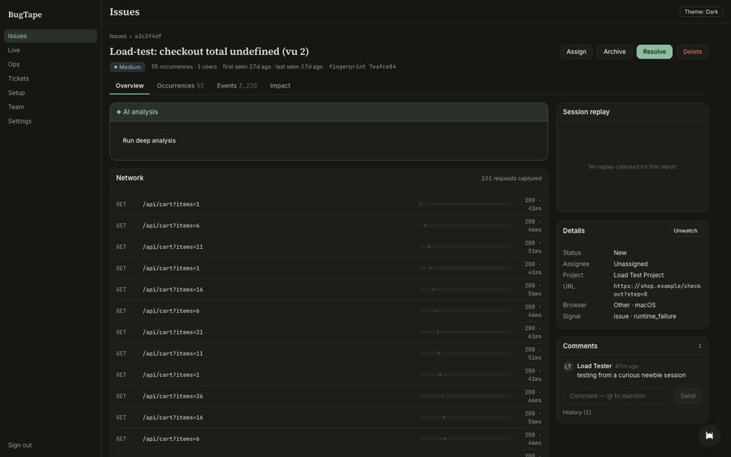Click the BugTape logo
The height and width of the screenshot is (457, 731).
pyautogui.click(x=24, y=14)
